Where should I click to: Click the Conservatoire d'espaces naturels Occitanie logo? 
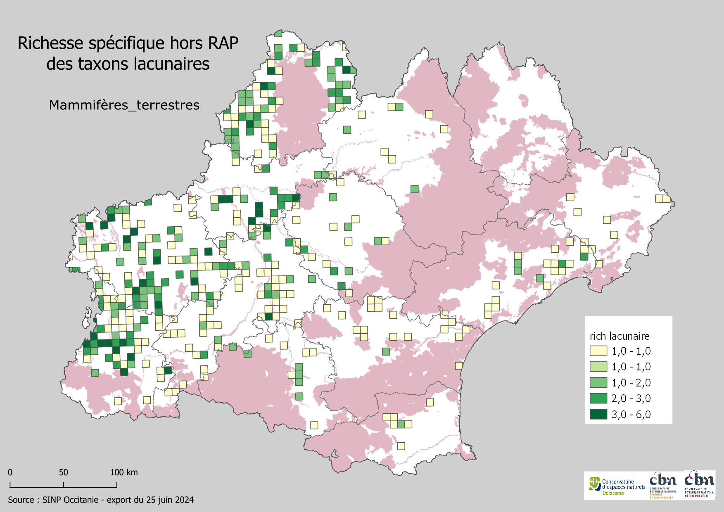pos(617,486)
